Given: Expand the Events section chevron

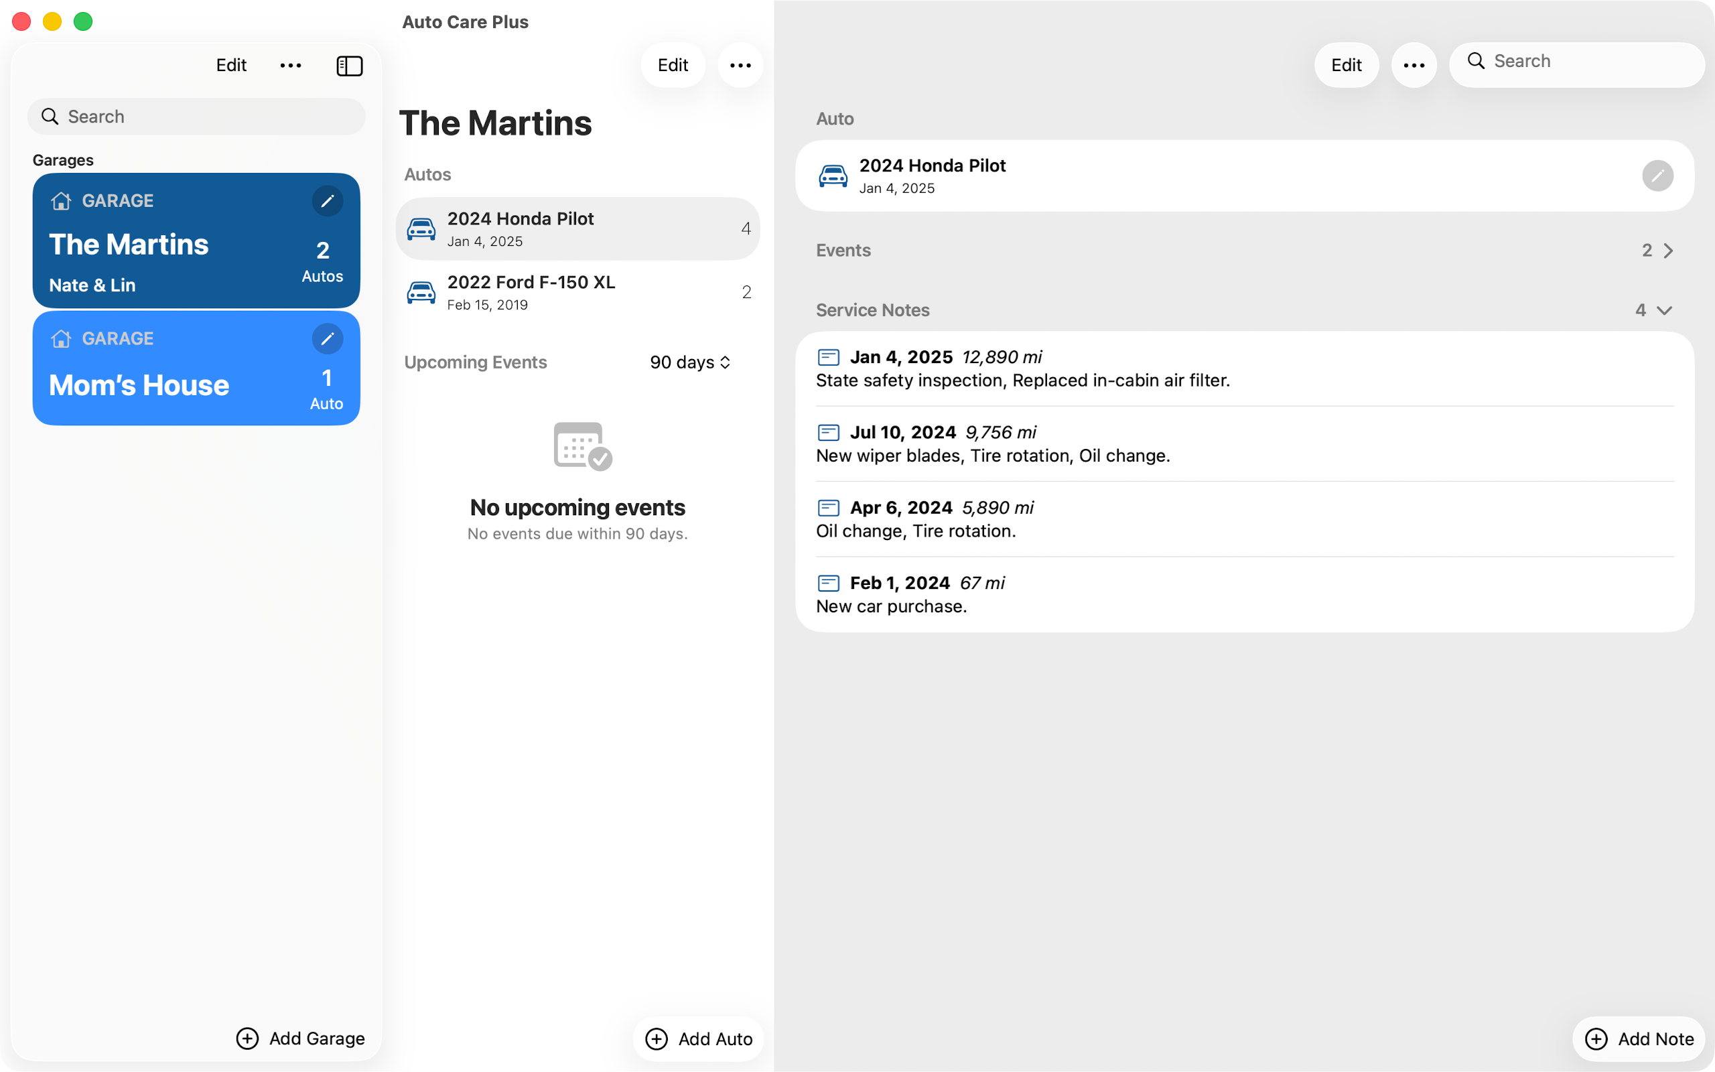Looking at the screenshot, I should [x=1668, y=251].
